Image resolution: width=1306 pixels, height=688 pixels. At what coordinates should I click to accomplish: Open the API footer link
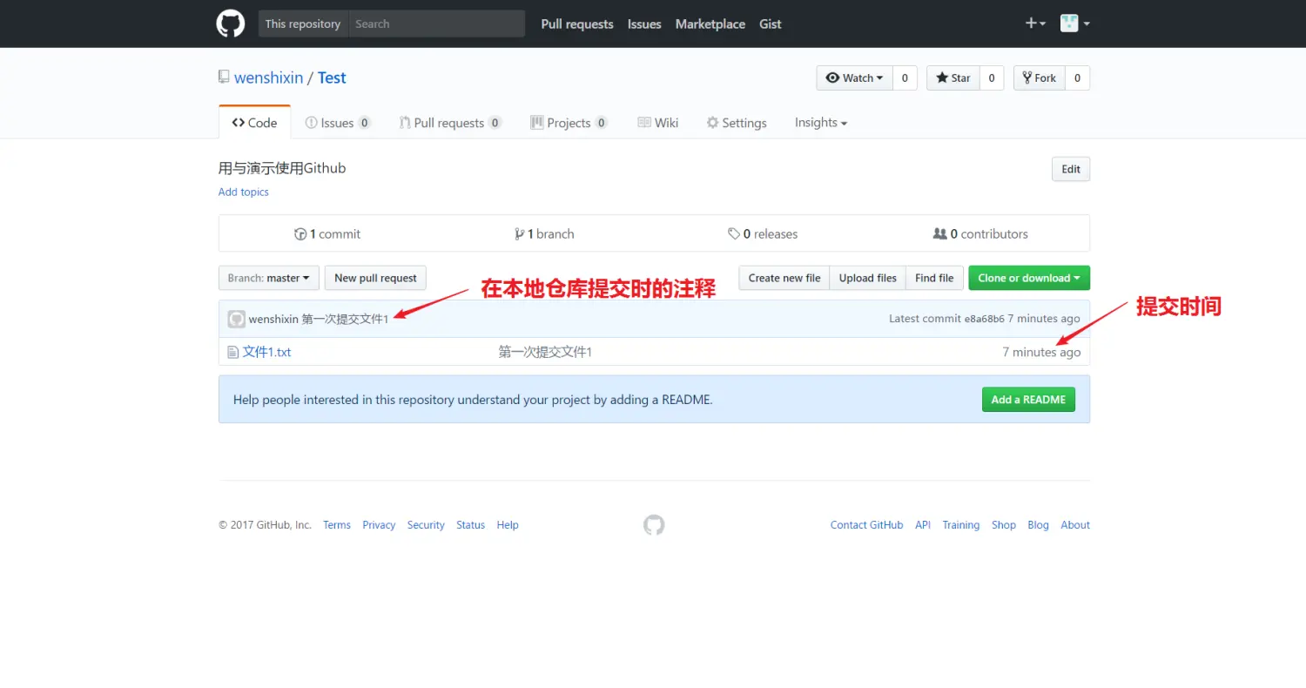pyautogui.click(x=923, y=525)
